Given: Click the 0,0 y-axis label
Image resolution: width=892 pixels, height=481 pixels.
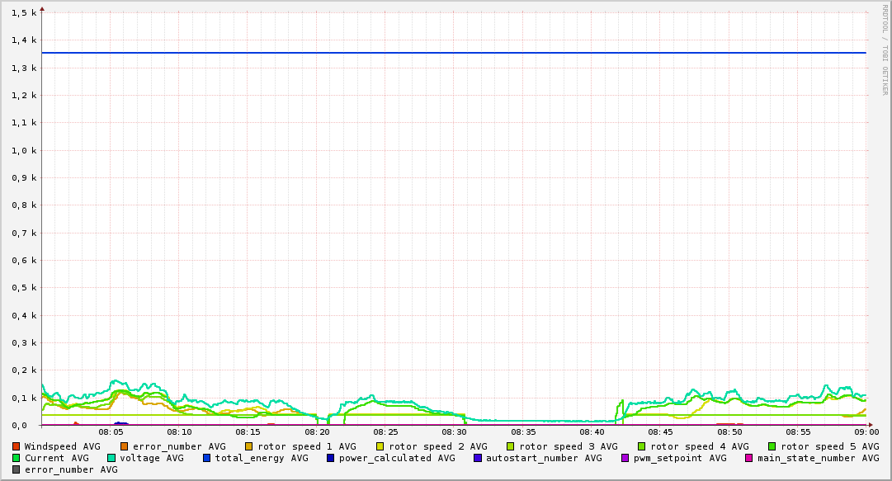Looking at the screenshot, I should click(x=19, y=425).
